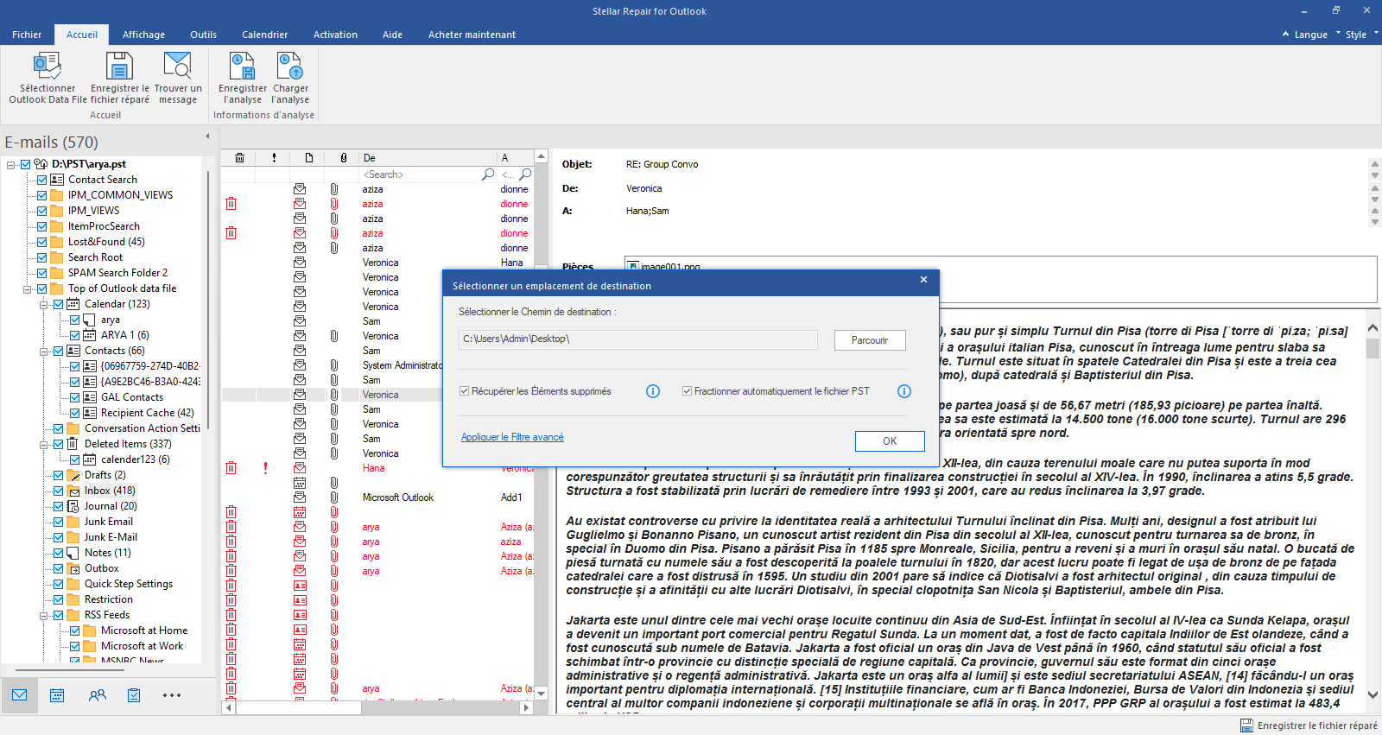The image size is (1382, 735).
Task: Click Sélectionner Outlook Data File icon
Action: click(48, 66)
